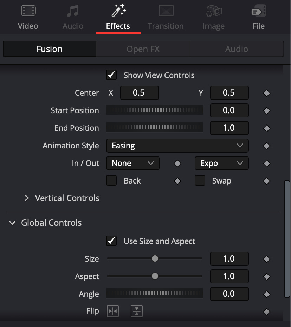This screenshot has height=327, width=291.
Task: Click the Aspect slider handle
Action: click(155, 276)
